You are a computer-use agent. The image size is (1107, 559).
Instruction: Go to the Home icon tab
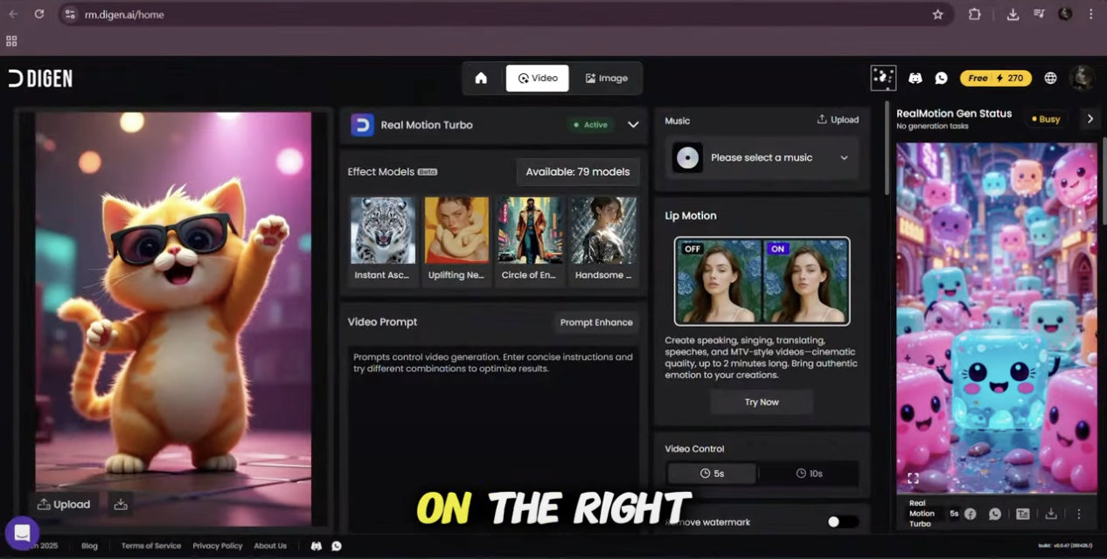click(x=481, y=79)
